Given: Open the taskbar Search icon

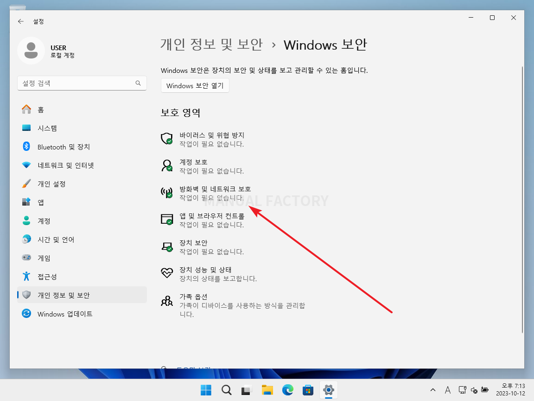Looking at the screenshot, I should coord(226,390).
